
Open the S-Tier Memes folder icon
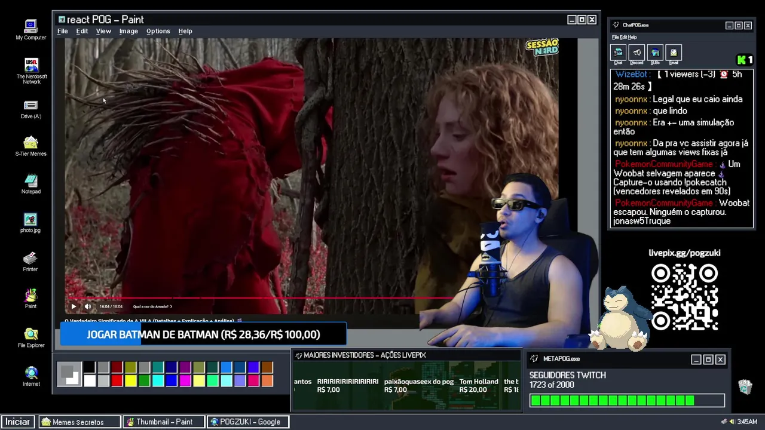click(30, 146)
